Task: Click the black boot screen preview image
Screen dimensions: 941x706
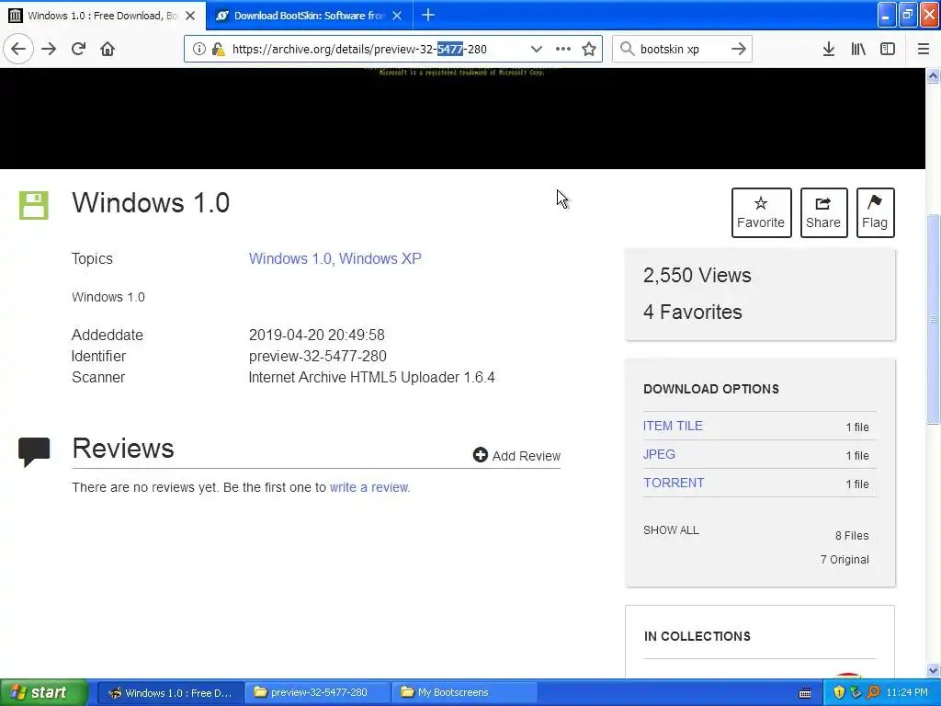Action: 462,119
